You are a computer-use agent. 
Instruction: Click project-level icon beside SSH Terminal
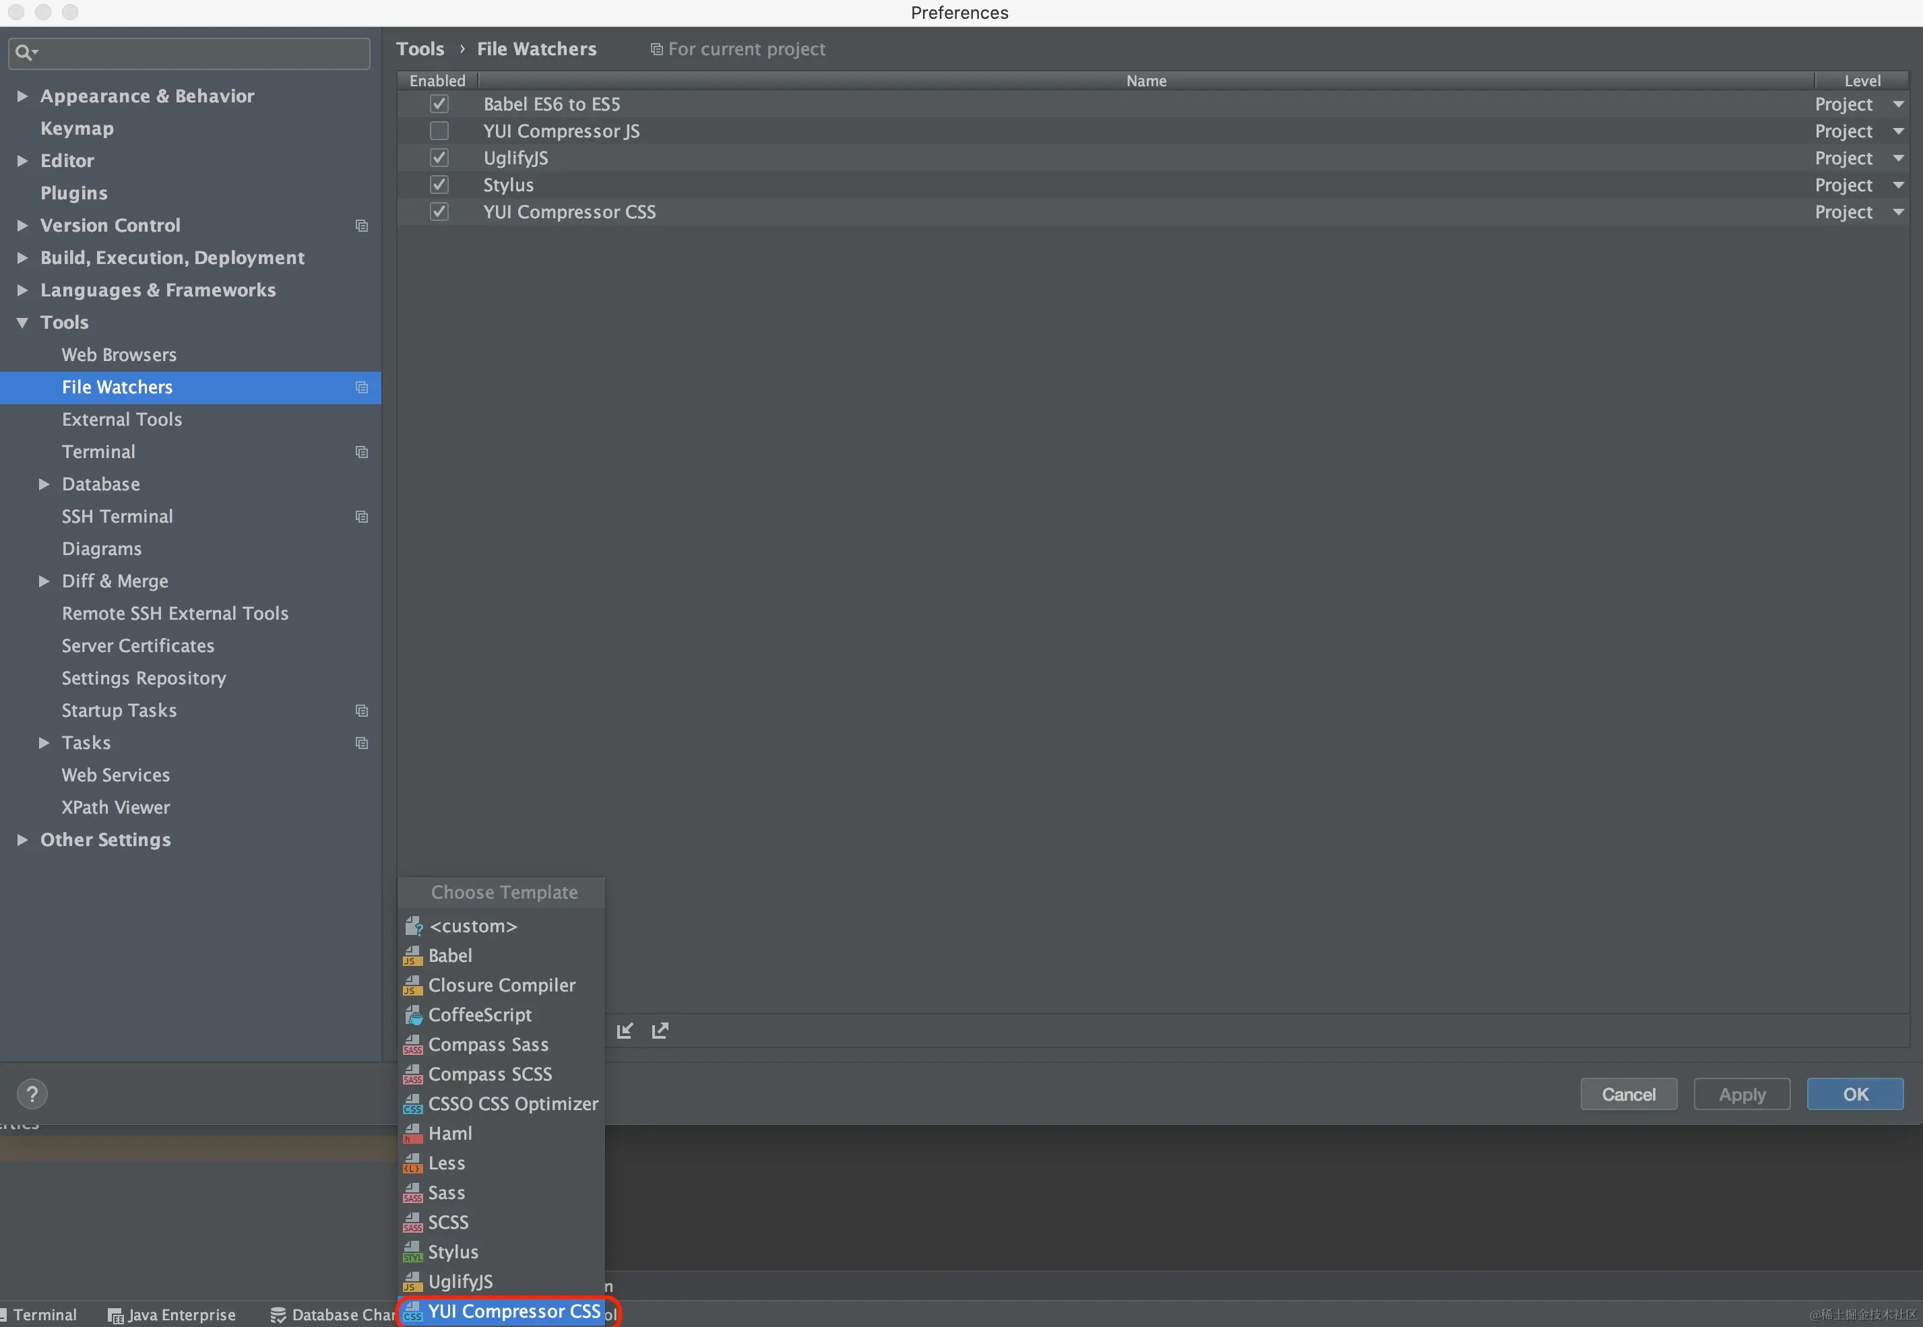click(x=362, y=517)
